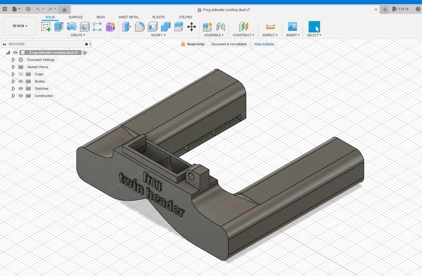422x276 pixels.
Task: Switch to the SURFACE tab
Action: pos(75,17)
